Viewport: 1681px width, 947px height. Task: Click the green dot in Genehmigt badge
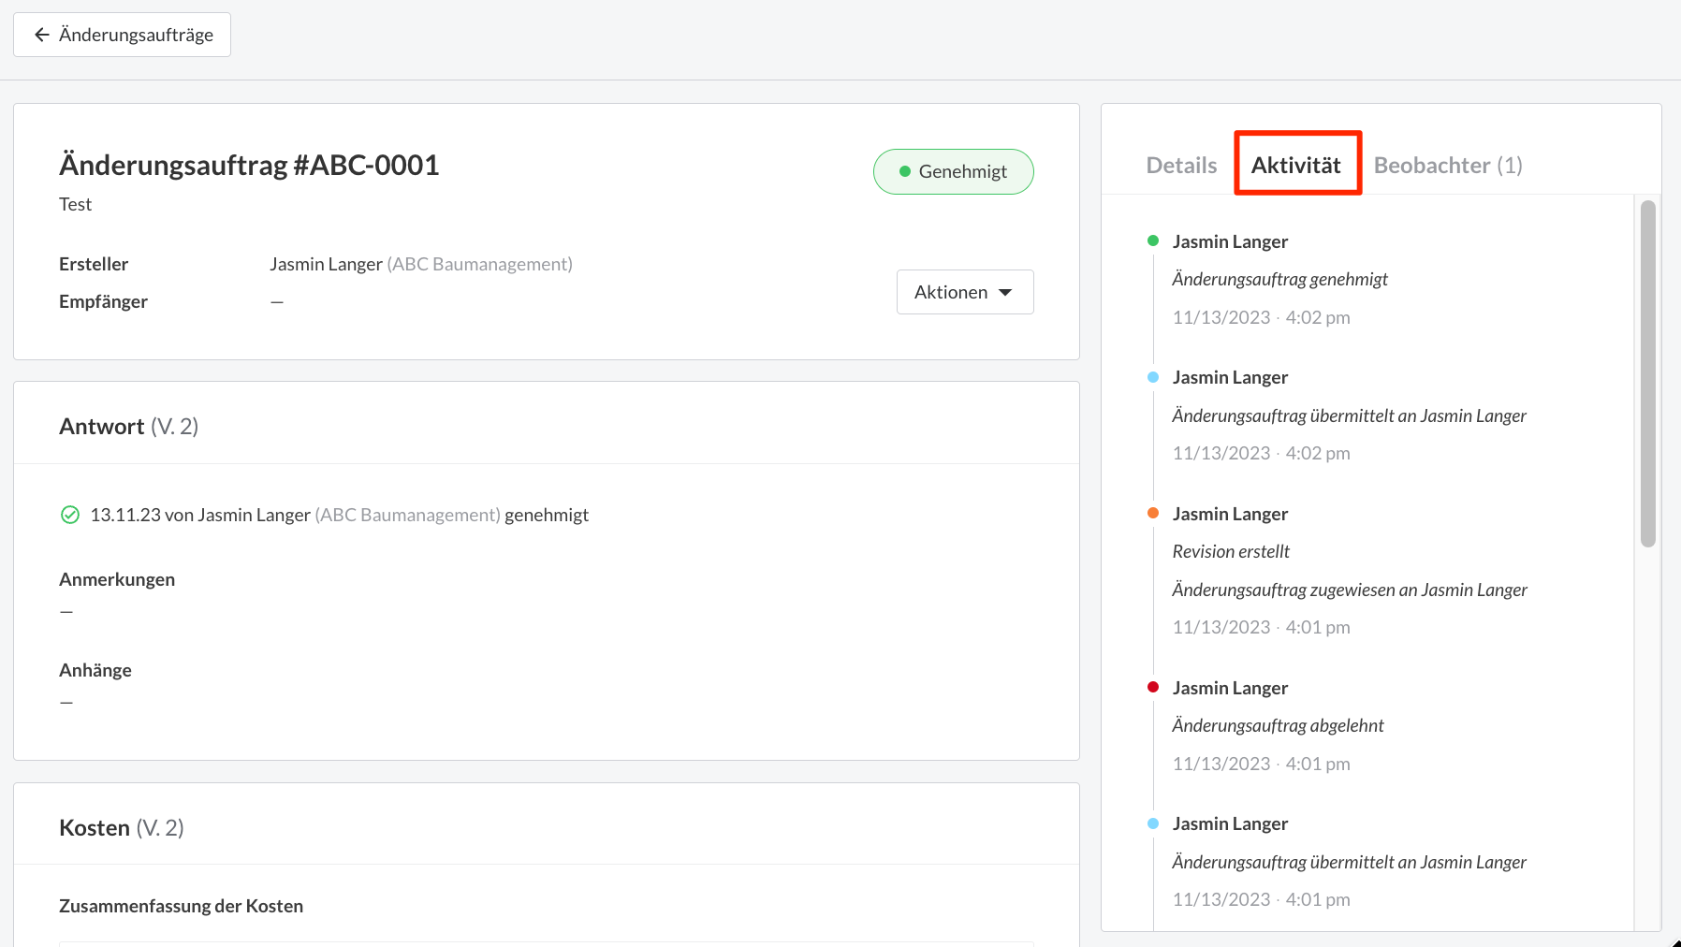click(905, 172)
